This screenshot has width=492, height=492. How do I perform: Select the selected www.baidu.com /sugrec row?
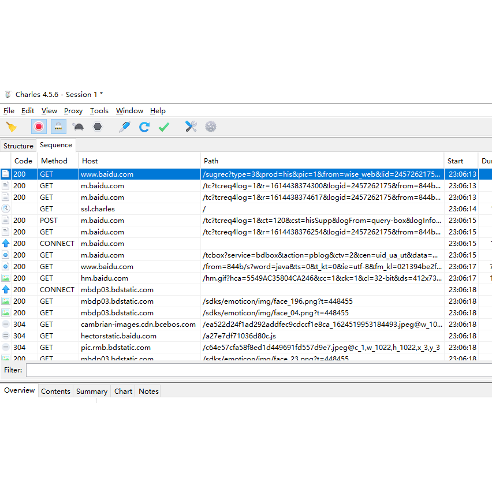(246, 174)
